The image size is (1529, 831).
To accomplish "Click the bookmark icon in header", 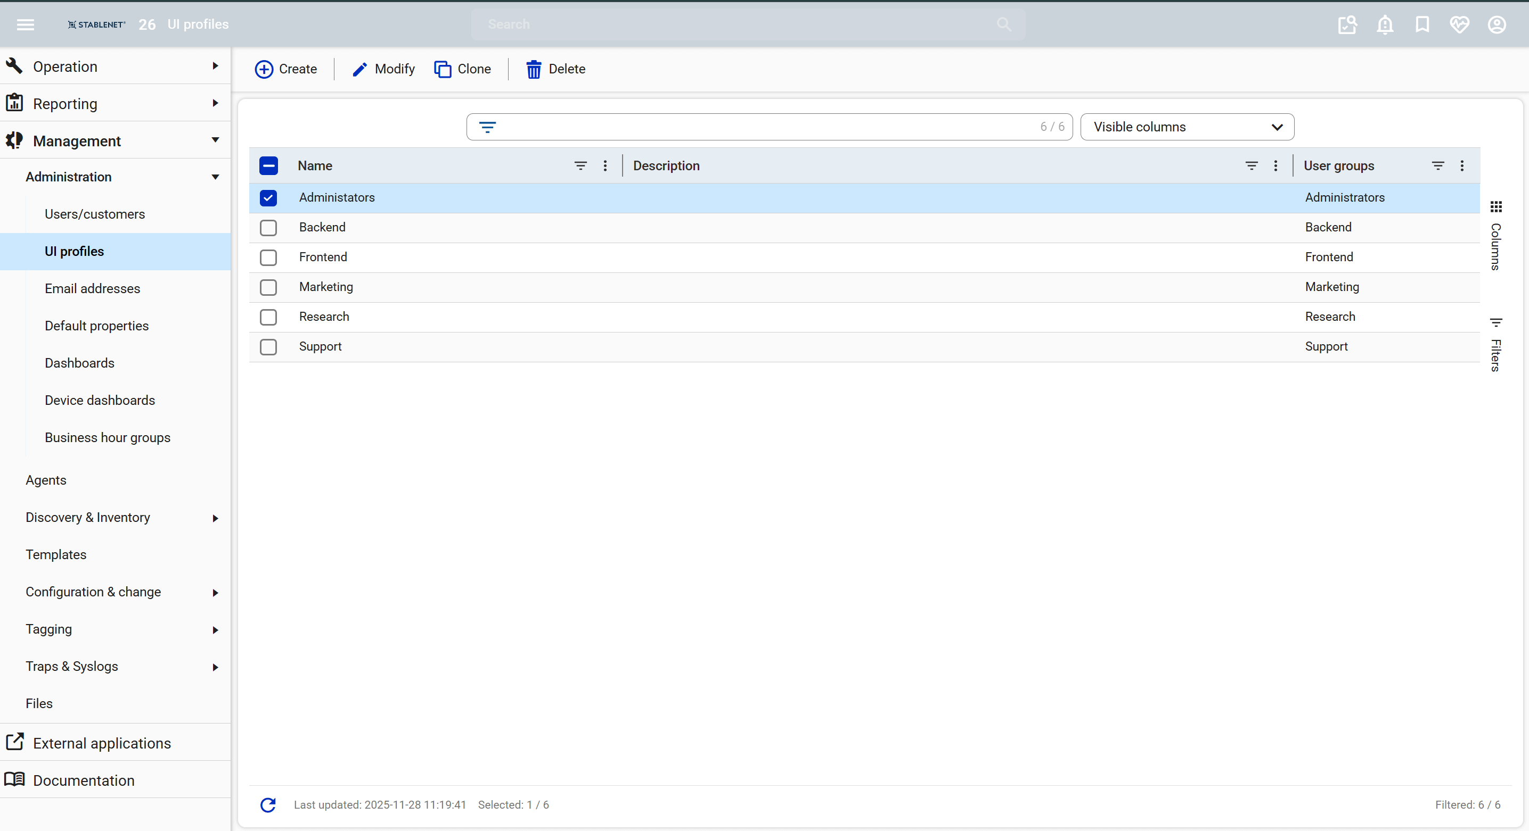I will tap(1422, 24).
